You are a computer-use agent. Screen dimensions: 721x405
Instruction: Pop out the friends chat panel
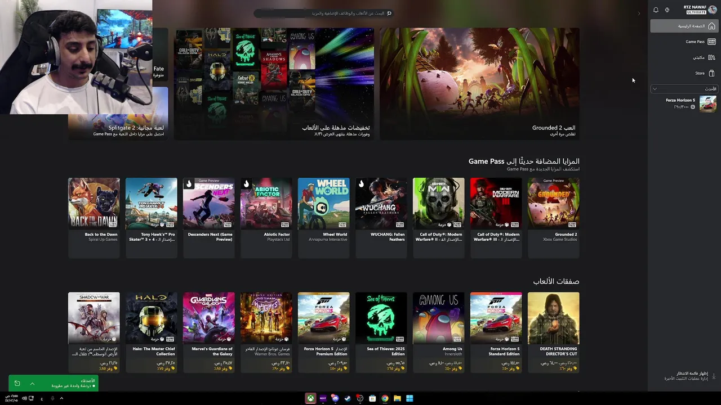pyautogui.click(x=17, y=384)
